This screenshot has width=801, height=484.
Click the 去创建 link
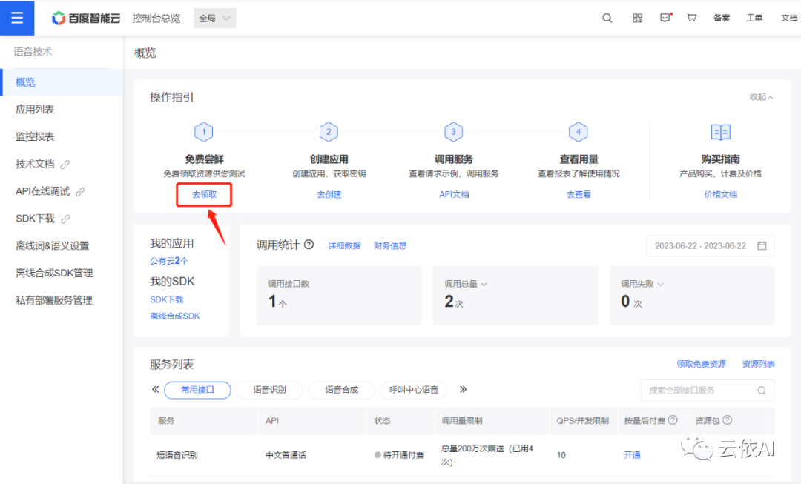point(329,194)
